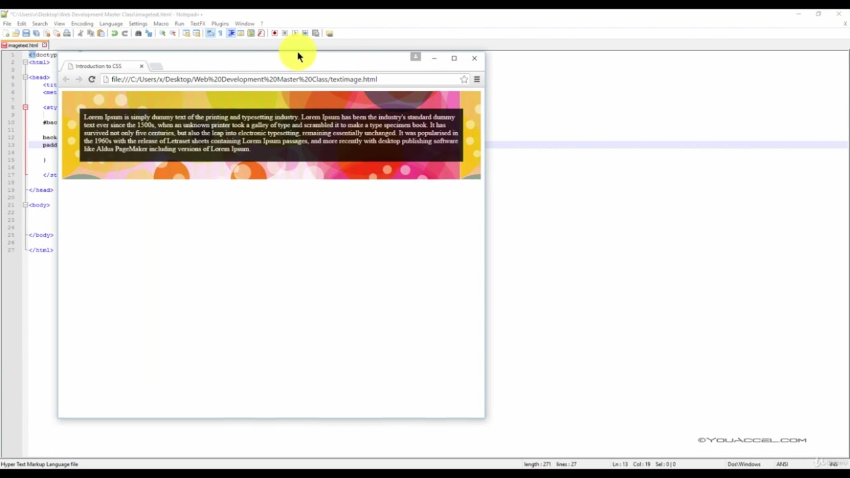850x478 pixels.
Task: Open Find with the binoculars icon
Action: click(x=138, y=33)
